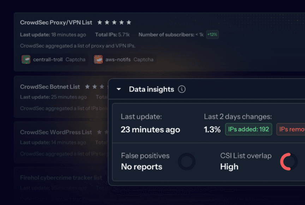Select the CrowdSec WordPress List entry

(56, 132)
